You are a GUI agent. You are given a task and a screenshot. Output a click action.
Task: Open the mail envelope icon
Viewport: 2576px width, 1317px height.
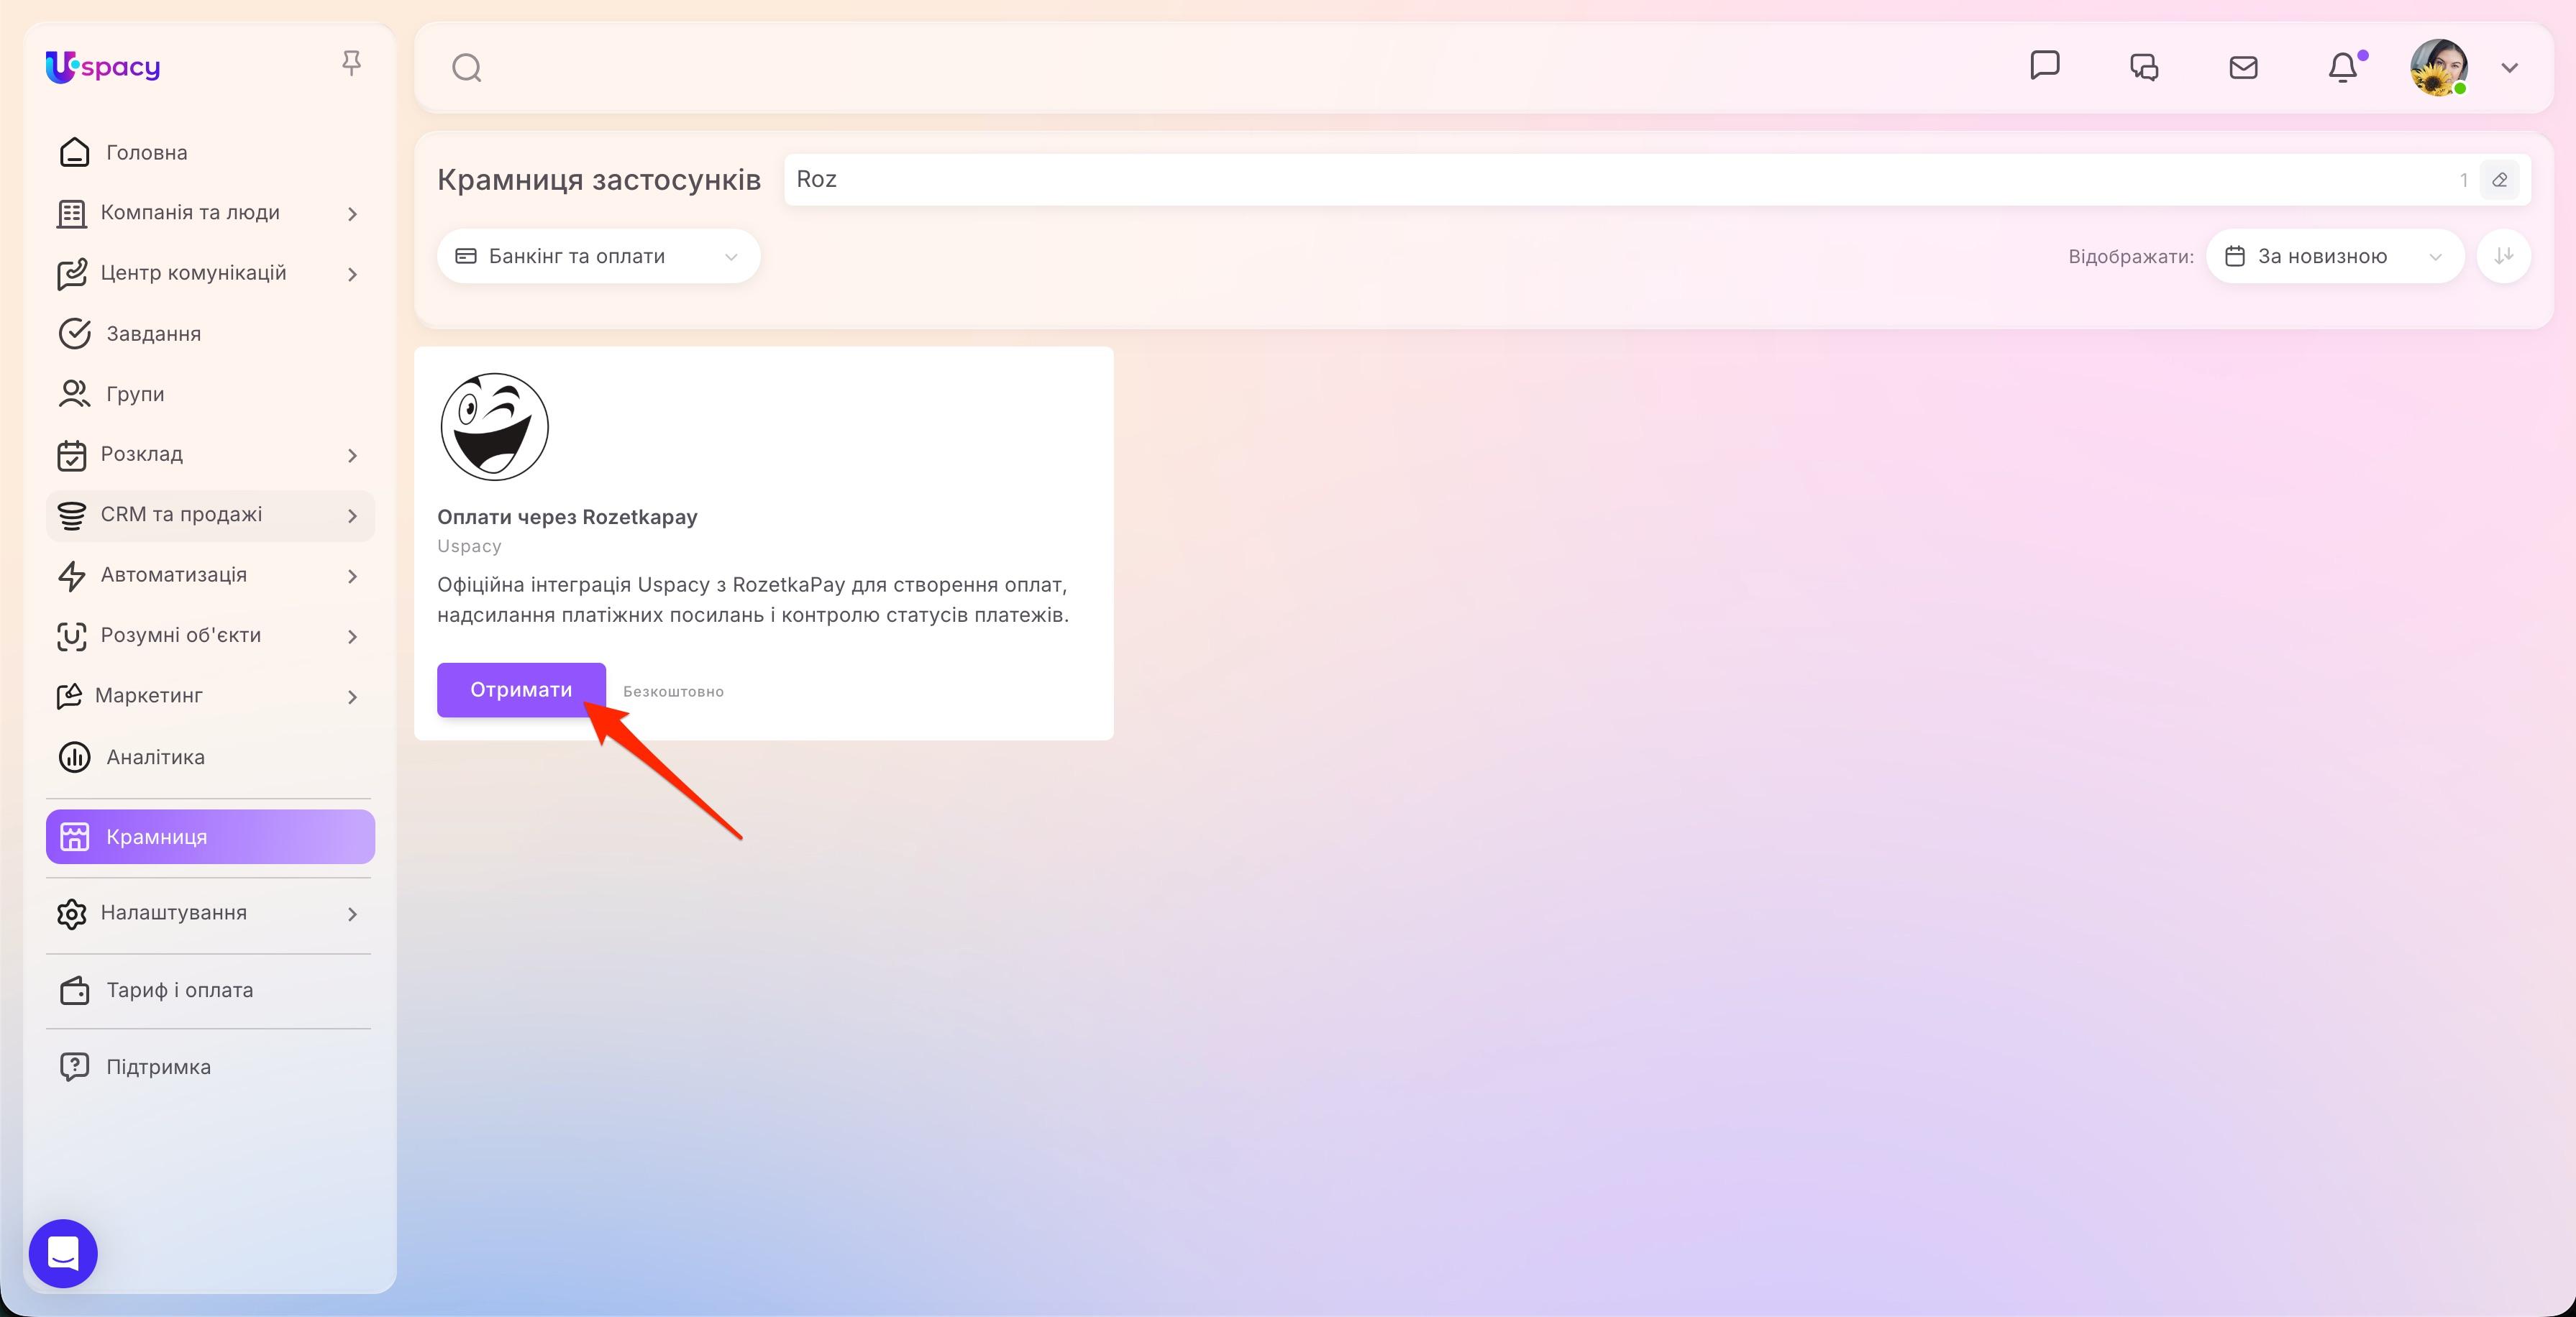(x=2244, y=67)
